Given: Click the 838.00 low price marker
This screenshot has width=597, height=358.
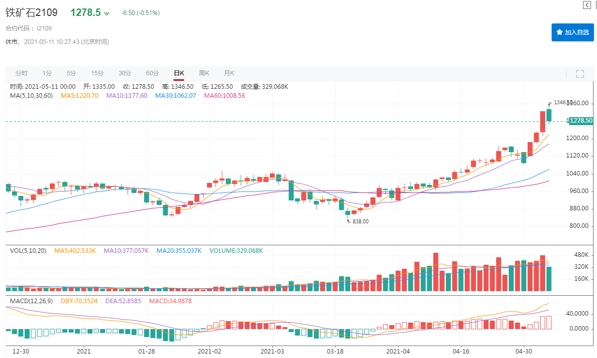Looking at the screenshot, I should coord(360,221).
